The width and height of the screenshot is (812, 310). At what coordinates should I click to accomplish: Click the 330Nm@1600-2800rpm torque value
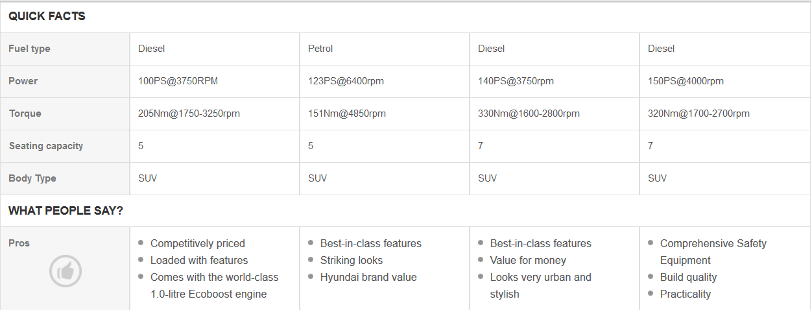pos(529,113)
